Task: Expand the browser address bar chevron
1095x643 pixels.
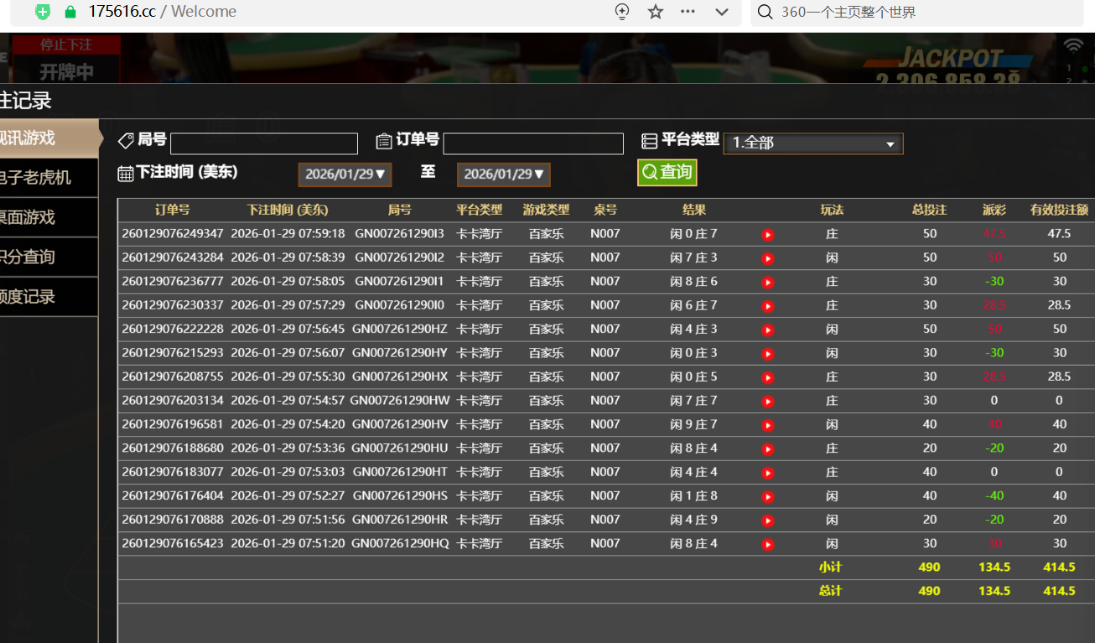Action: pyautogui.click(x=721, y=12)
